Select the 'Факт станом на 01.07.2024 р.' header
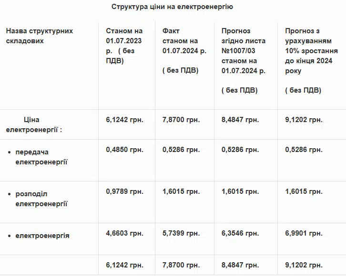Viewport: 346px width, 276px height. 184,50
